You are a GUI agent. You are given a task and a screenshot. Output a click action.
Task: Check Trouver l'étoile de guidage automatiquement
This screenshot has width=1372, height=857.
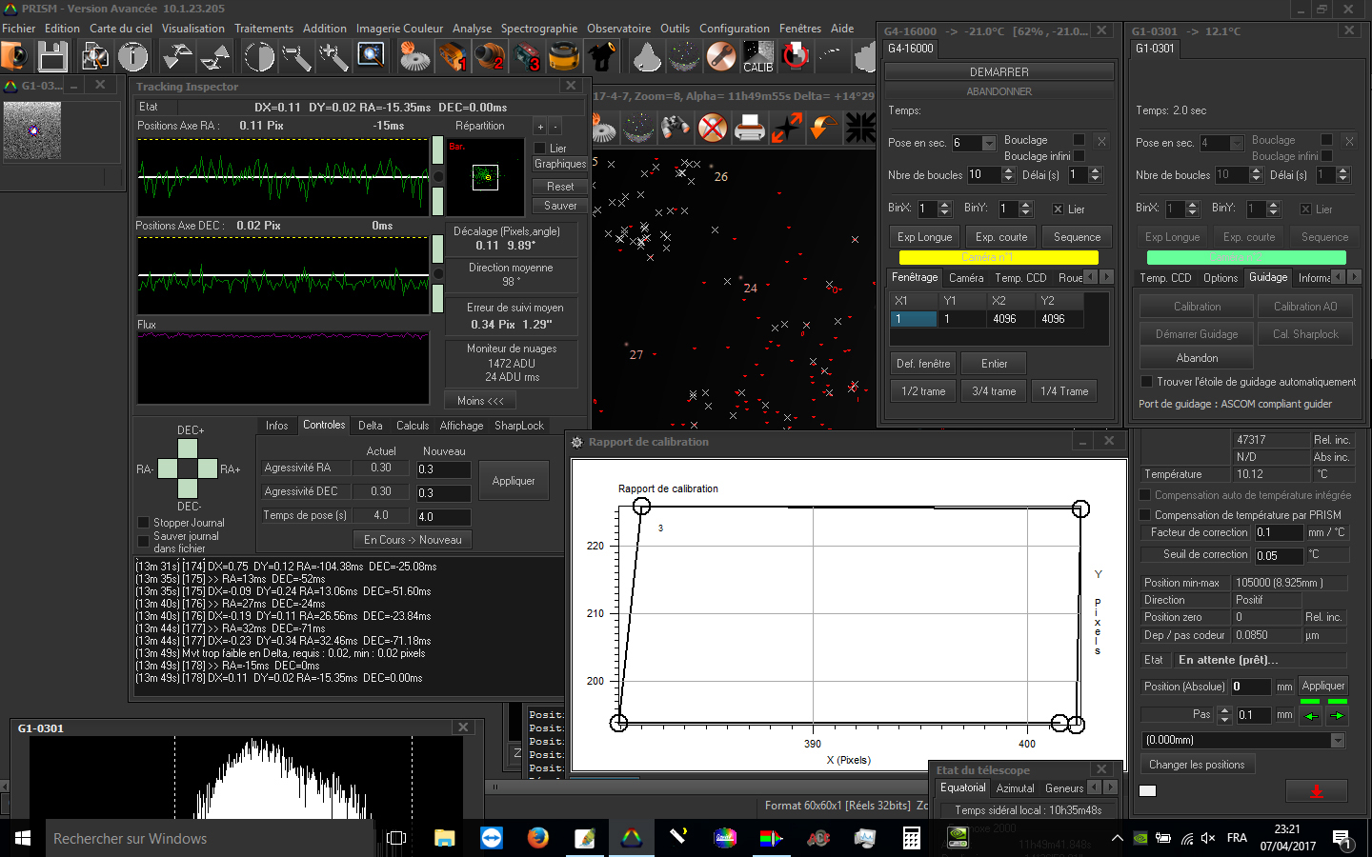(1146, 382)
